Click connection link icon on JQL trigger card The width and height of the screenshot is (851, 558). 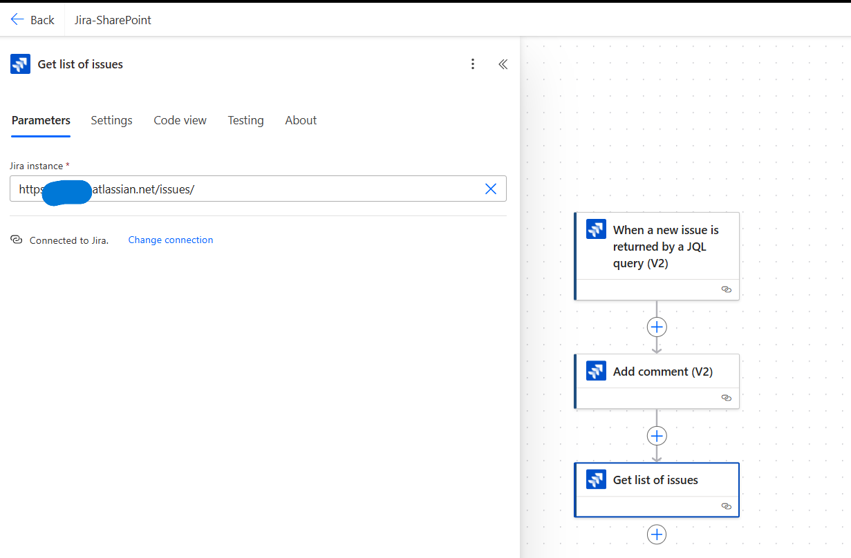(726, 289)
